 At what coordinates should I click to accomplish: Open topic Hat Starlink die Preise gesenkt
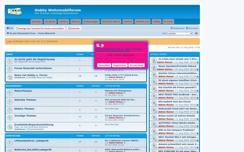pos(177,87)
